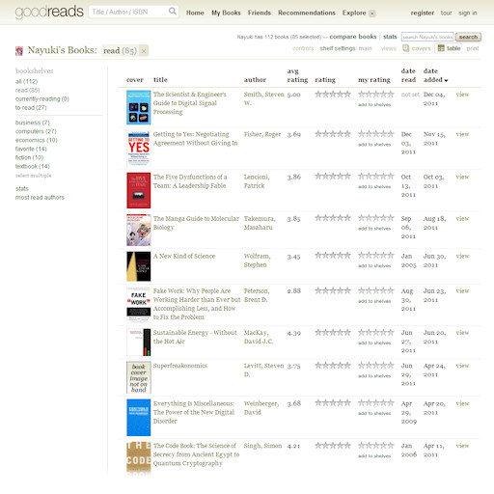Open the Explore menu

click(354, 13)
